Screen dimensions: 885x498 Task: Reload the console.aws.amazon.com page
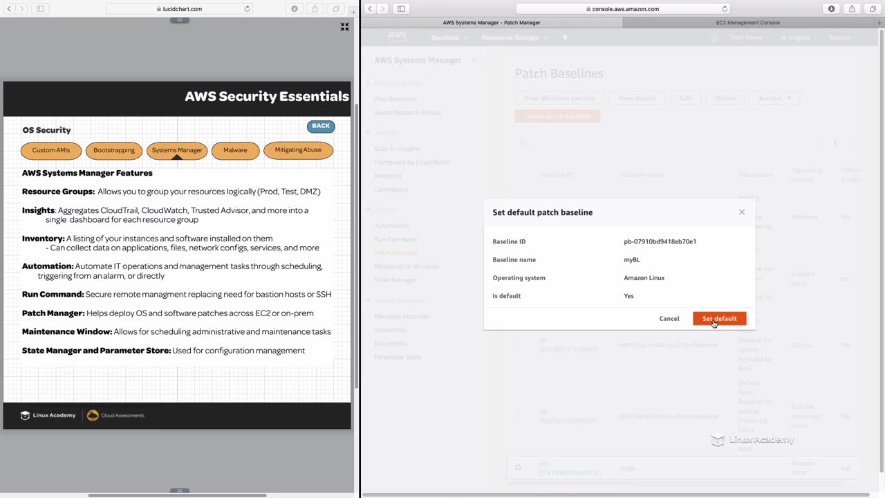[x=725, y=9]
